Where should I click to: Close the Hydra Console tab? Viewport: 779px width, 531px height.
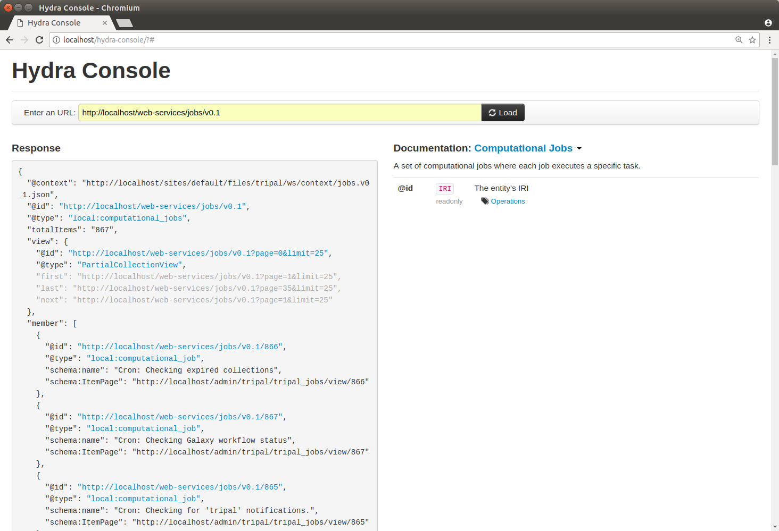[x=105, y=23]
